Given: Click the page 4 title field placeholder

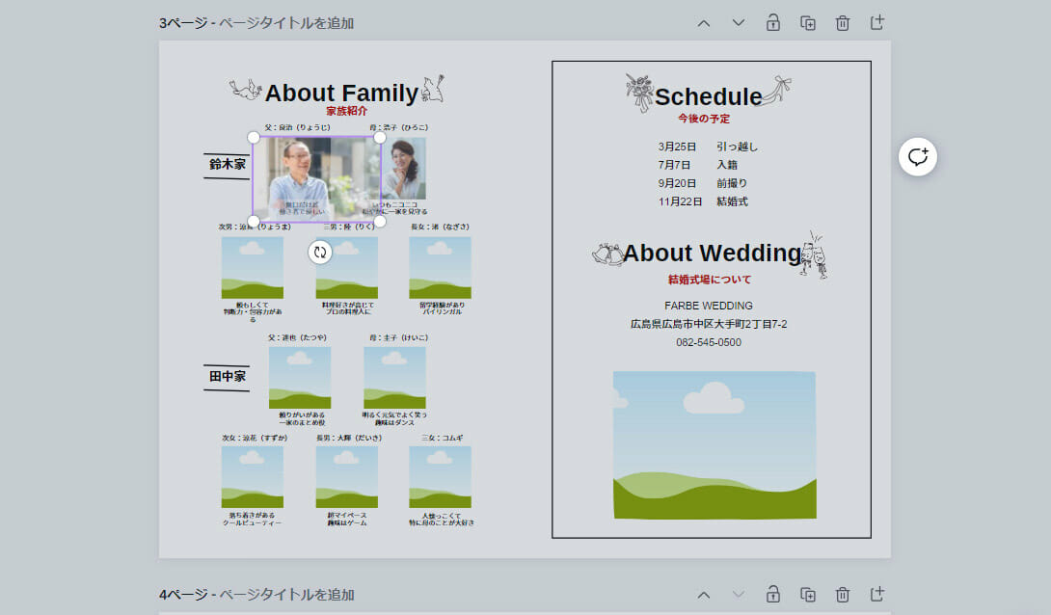Looking at the screenshot, I should (x=286, y=595).
